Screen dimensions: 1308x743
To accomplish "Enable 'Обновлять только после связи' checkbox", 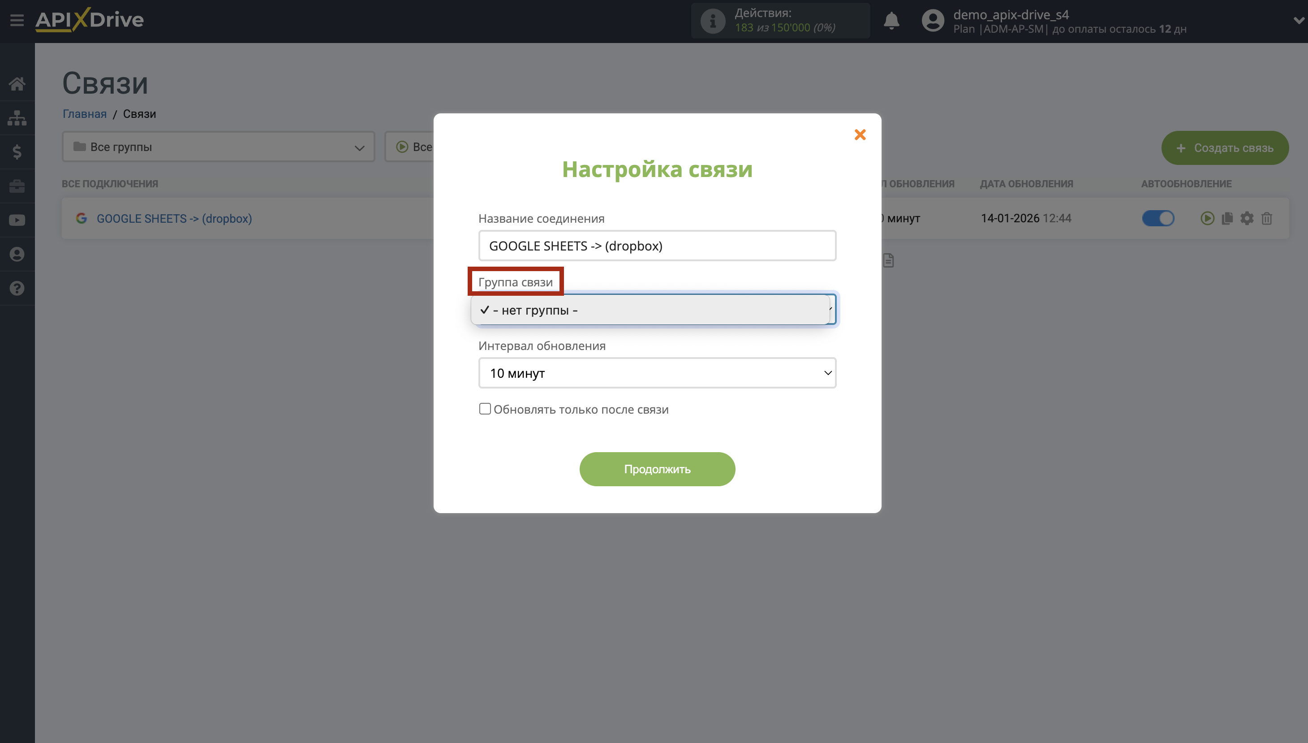I will coord(484,409).
